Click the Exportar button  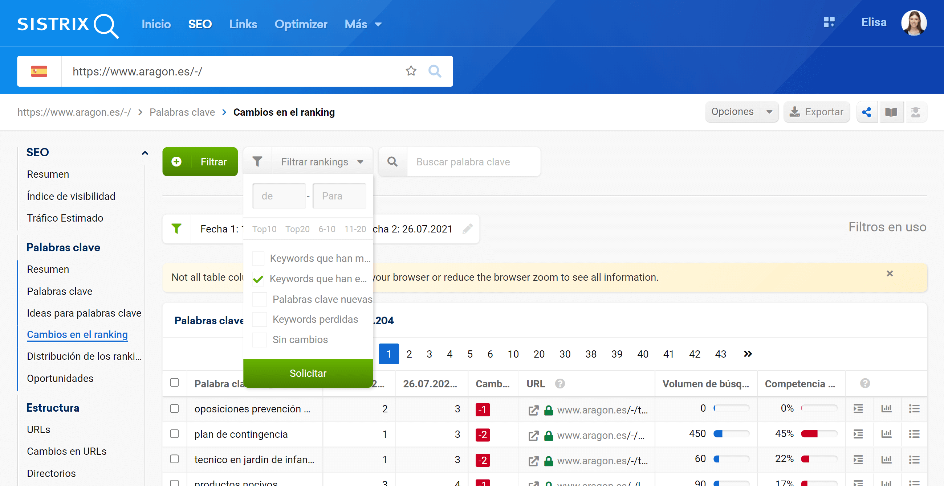[x=817, y=112]
